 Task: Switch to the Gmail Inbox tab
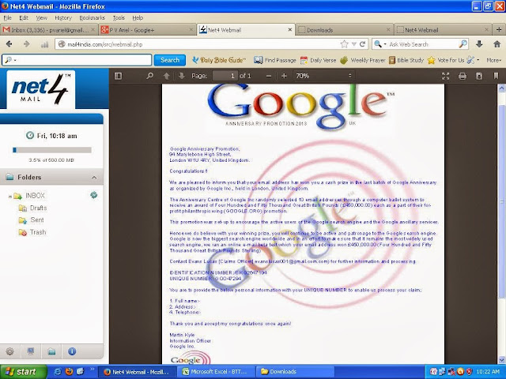pos(49,30)
